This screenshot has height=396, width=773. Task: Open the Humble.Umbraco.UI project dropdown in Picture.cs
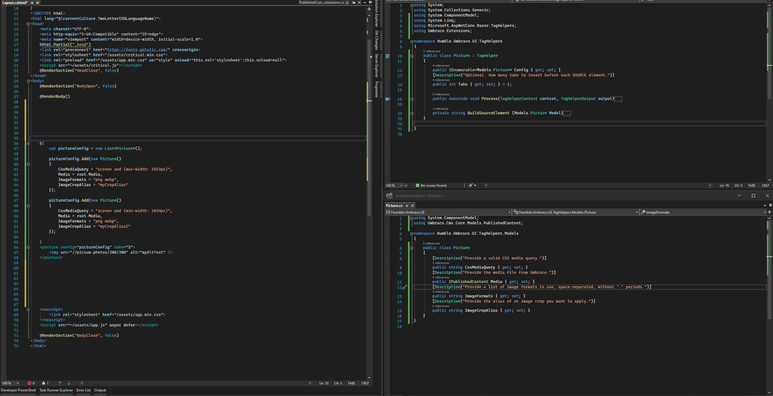coord(509,212)
